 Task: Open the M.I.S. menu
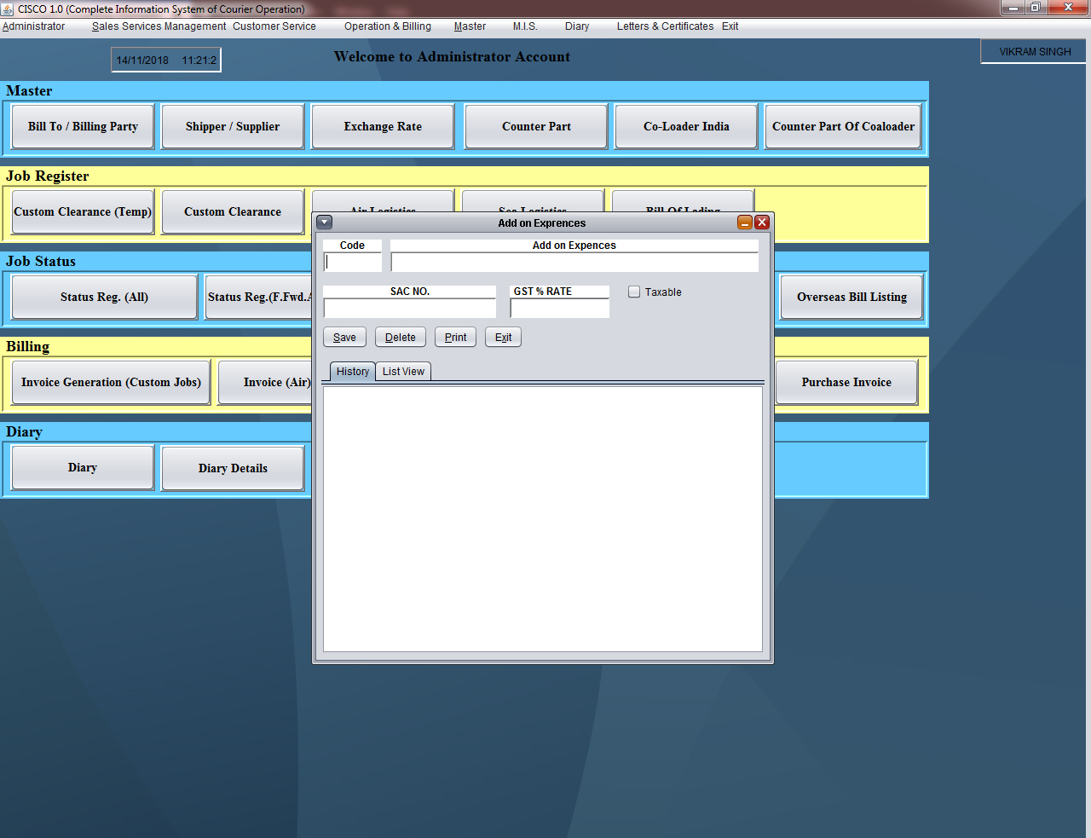tap(525, 26)
